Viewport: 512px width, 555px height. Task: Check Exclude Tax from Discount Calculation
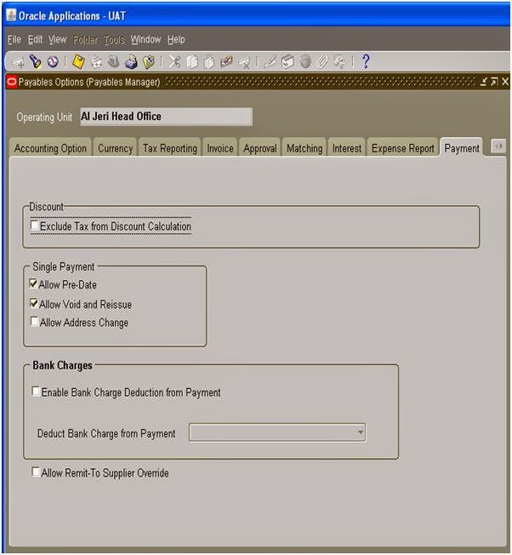(x=35, y=226)
